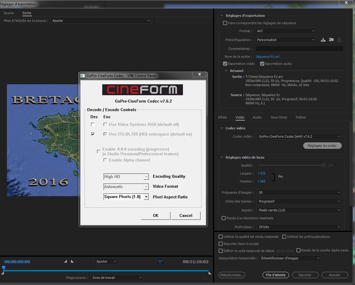Click File d'attente button

pyautogui.click(x=276, y=275)
